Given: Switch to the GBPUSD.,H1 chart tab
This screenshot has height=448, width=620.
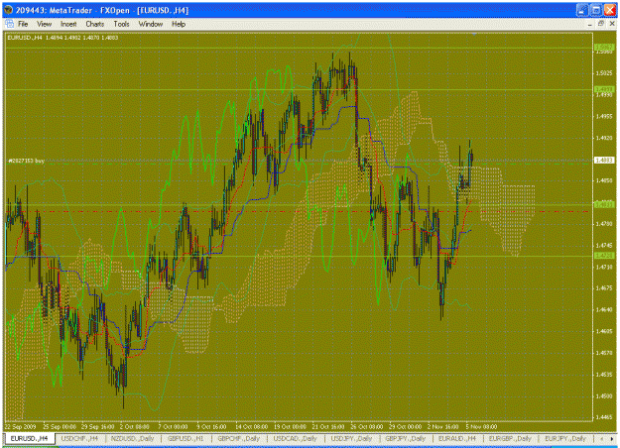Looking at the screenshot, I should coord(186,438).
